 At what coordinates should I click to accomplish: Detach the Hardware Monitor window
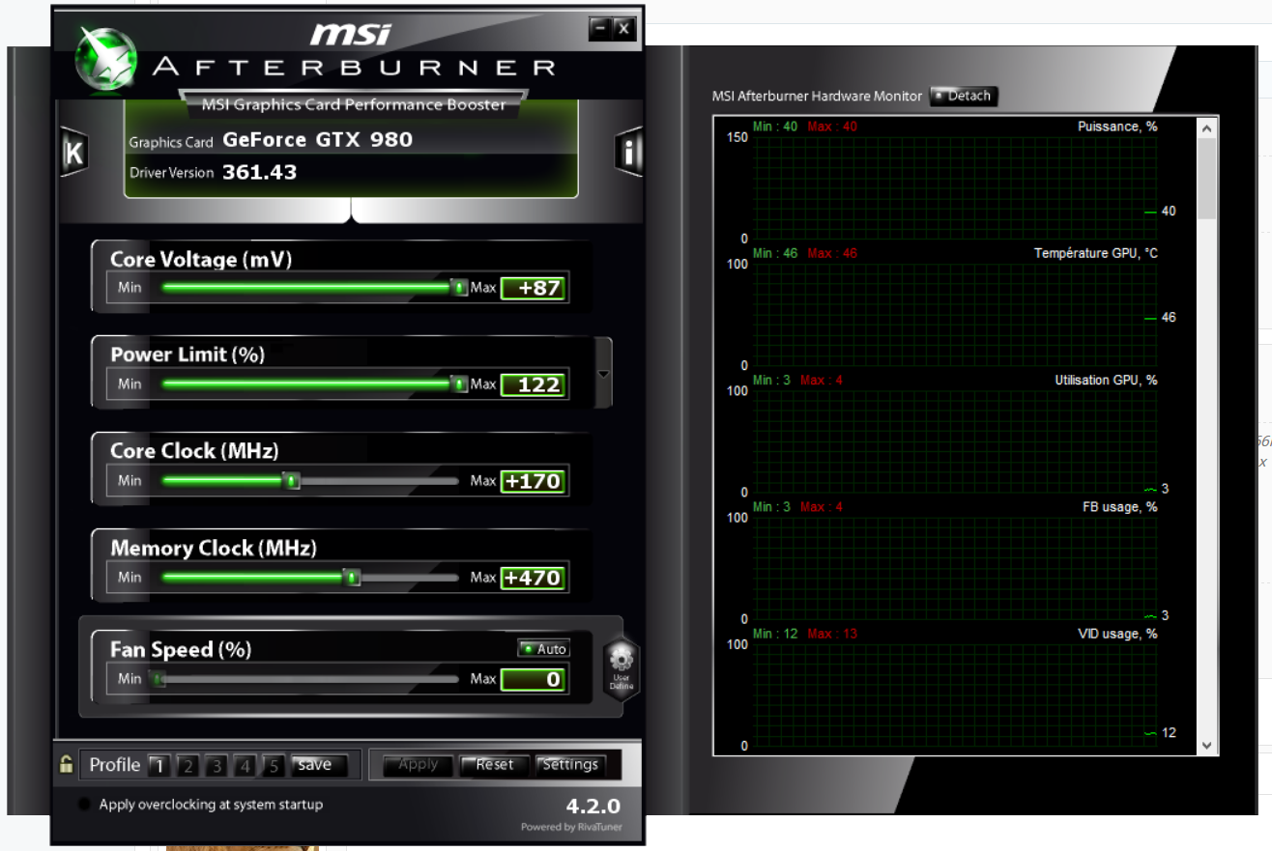coord(963,96)
